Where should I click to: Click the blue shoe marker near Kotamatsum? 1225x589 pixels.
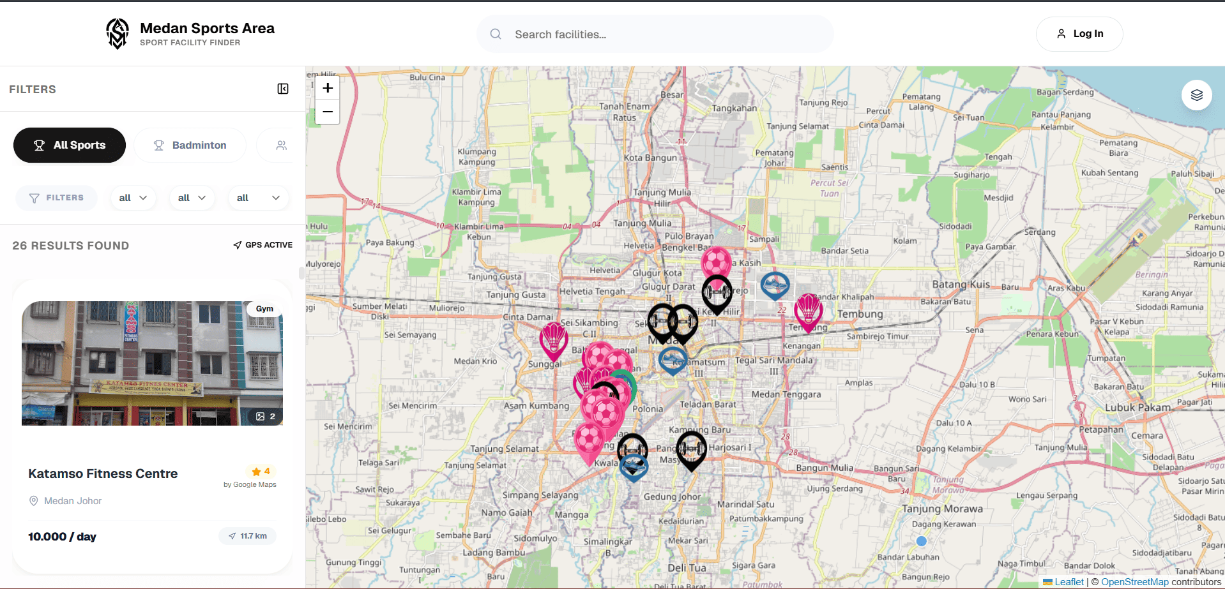pyautogui.click(x=673, y=361)
